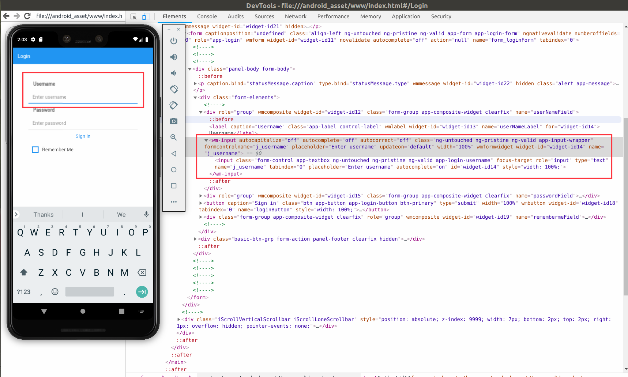Screen dimensions: 628x377
Task: Click the Enter password input field
Action: (83, 123)
